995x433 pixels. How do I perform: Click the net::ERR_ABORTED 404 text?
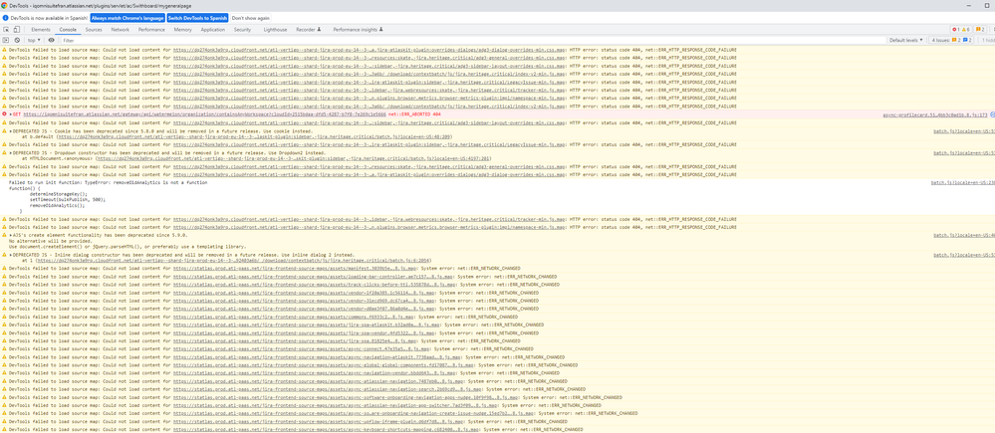[x=414, y=114]
